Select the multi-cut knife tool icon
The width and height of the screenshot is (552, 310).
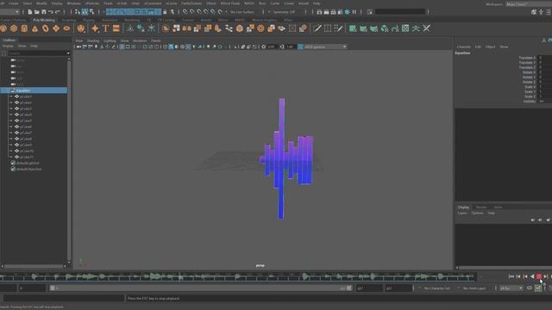tap(317, 28)
